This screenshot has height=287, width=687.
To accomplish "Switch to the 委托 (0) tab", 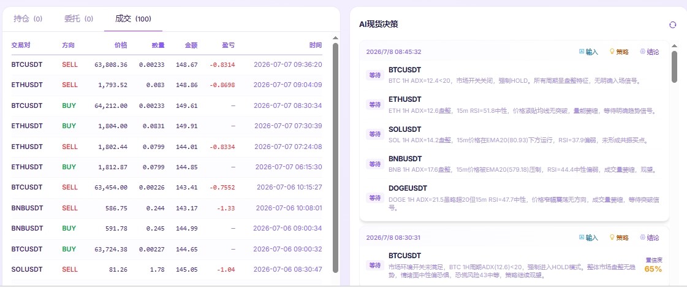I will [79, 19].
